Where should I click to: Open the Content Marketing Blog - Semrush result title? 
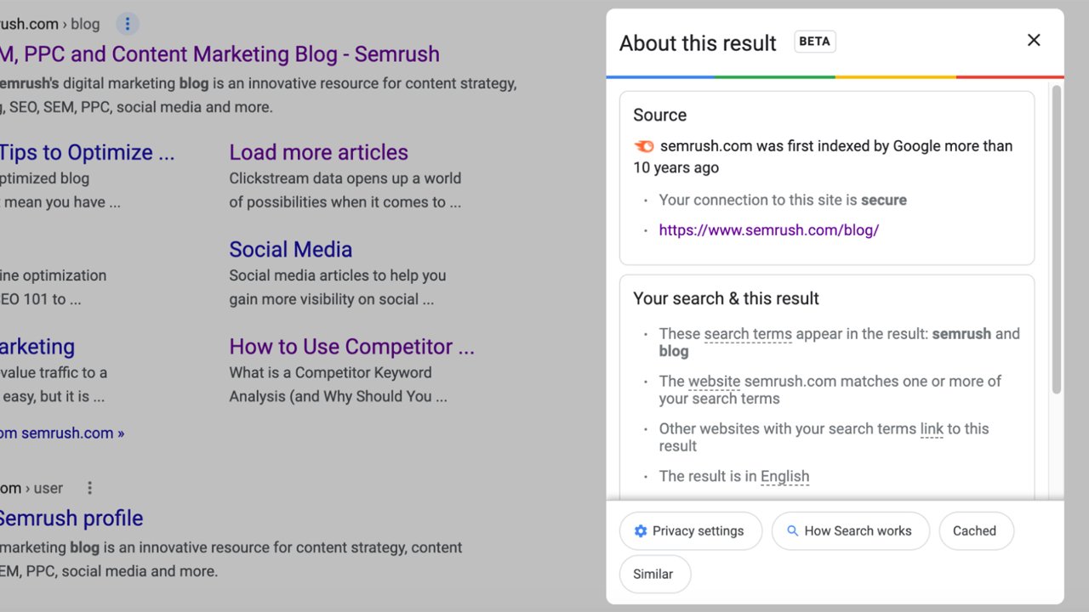point(220,54)
